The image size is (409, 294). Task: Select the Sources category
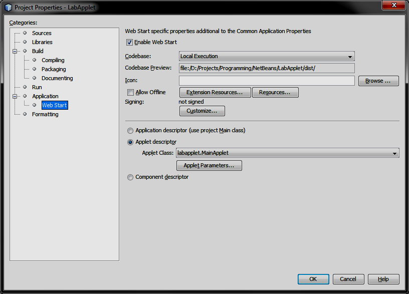[x=42, y=33]
